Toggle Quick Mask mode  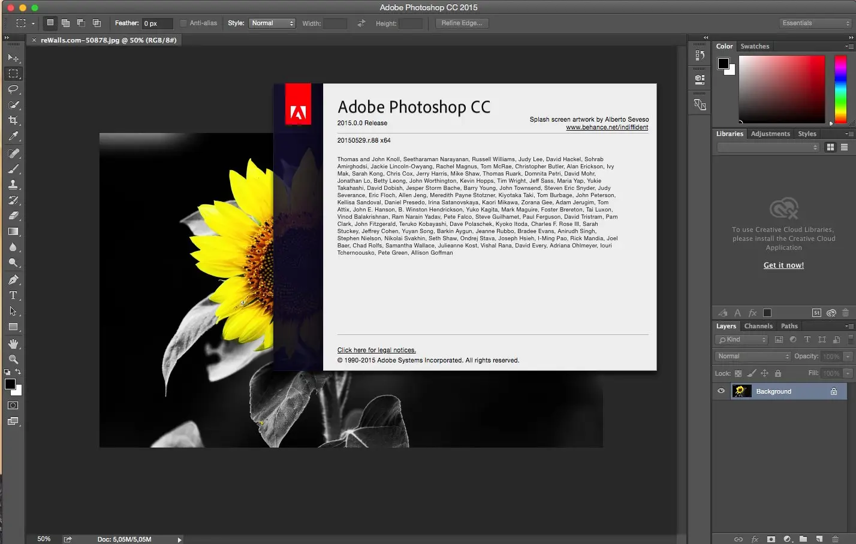(x=13, y=406)
